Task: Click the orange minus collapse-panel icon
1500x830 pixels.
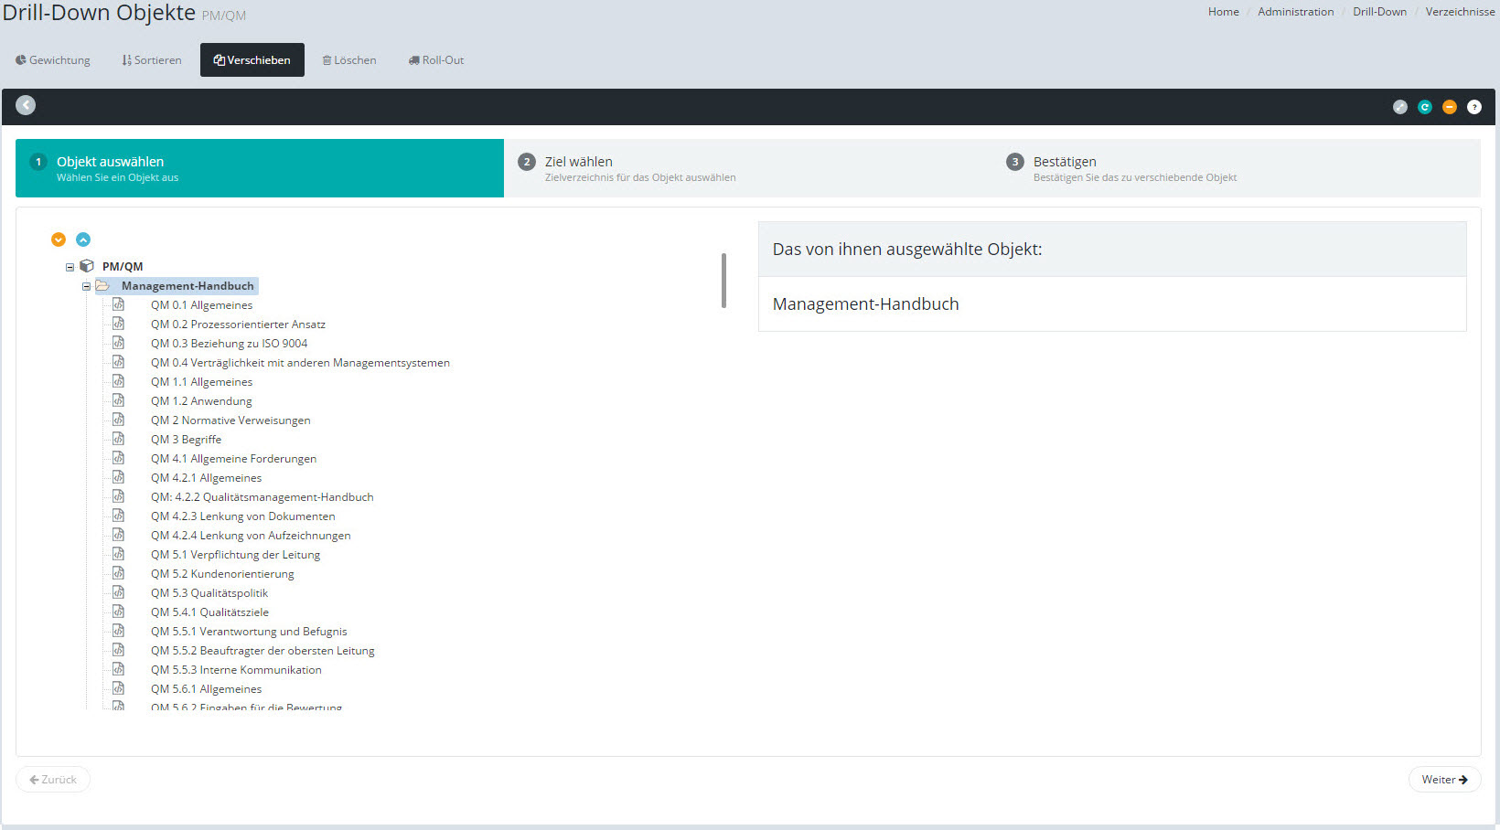Action: [x=1449, y=107]
